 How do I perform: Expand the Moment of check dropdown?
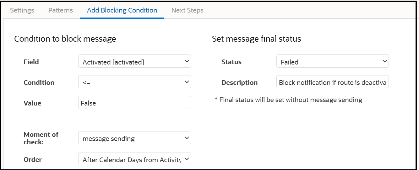pyautogui.click(x=134, y=138)
